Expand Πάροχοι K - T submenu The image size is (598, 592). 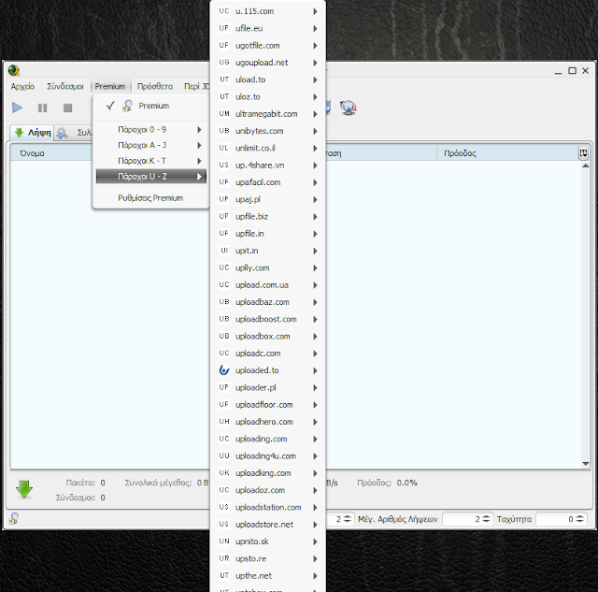[x=150, y=161]
